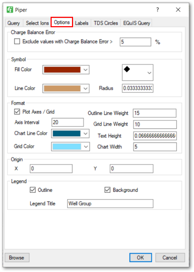The width and height of the screenshot is (194, 272).
Task: Open the TDS Circles tab
Action: [106, 23]
